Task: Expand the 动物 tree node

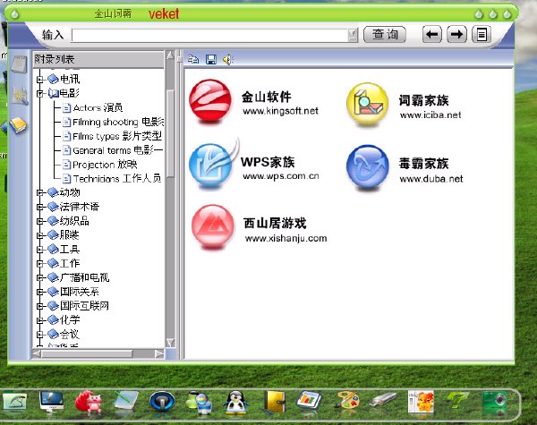Action: pos(40,192)
